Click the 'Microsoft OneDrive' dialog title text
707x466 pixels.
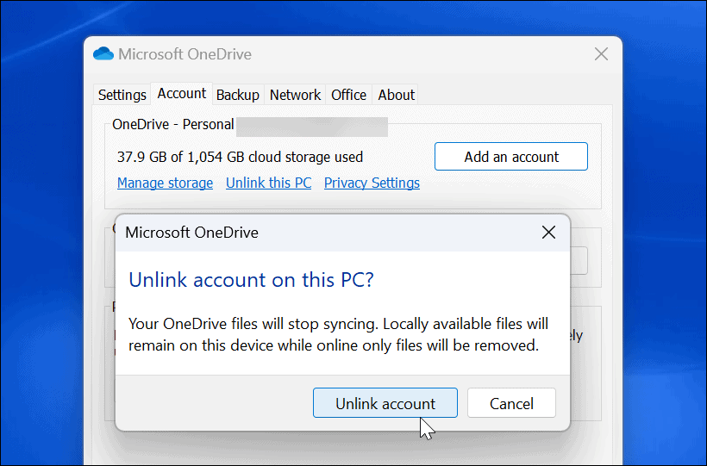191,233
